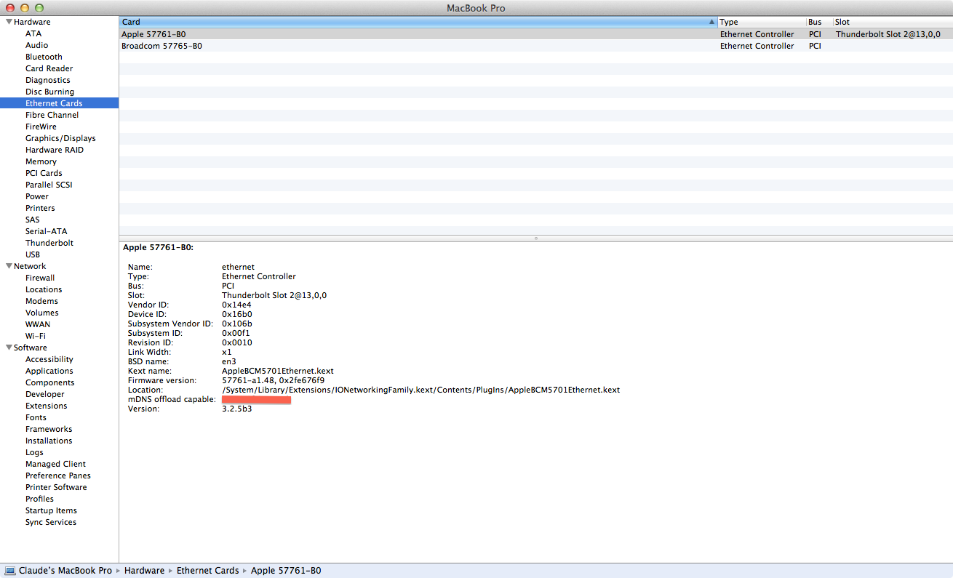Select Power in the sidebar
Viewport: 953px width, 578px height.
pyautogui.click(x=37, y=196)
